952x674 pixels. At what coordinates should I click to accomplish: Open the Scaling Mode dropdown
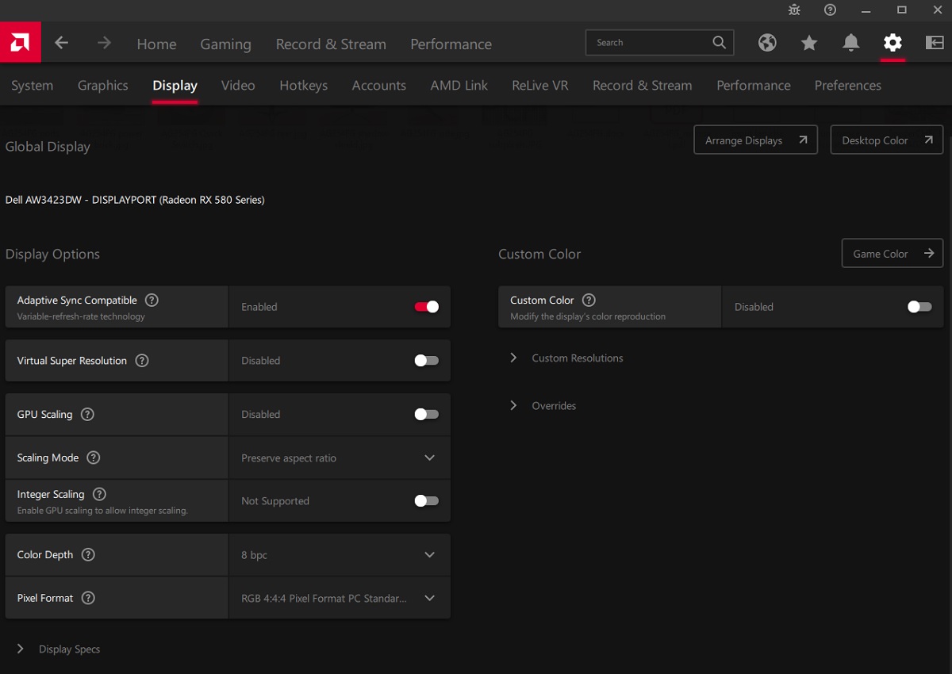340,458
